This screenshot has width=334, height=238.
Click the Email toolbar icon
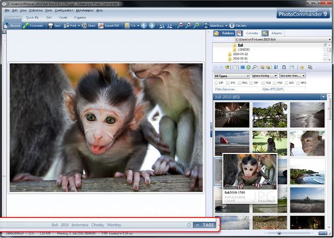[x=88, y=26]
